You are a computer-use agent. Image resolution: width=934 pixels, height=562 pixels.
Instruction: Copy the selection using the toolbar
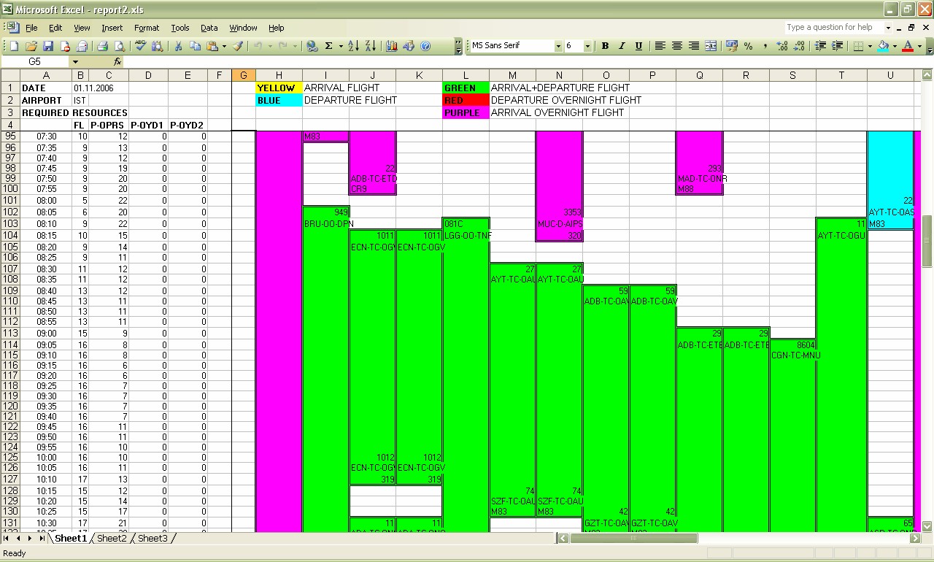(x=195, y=46)
